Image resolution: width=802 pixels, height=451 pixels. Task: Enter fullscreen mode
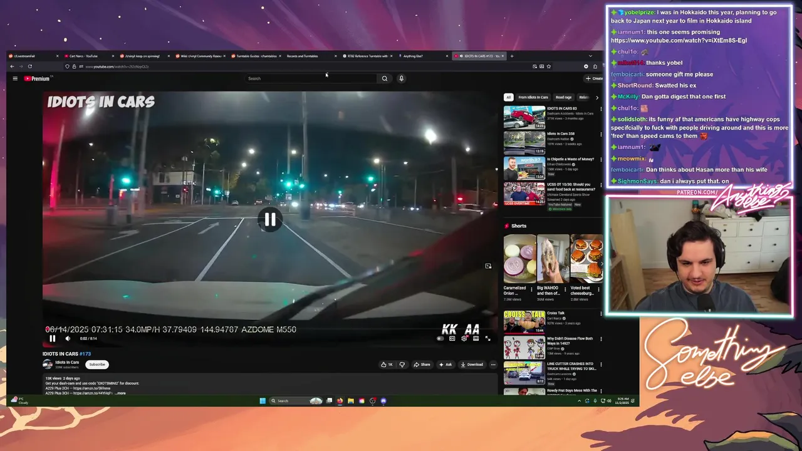[x=487, y=338]
